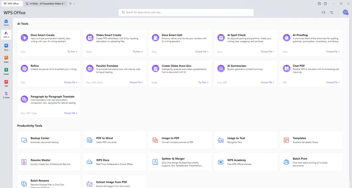352x188 pixels.
Task: Select WPS AI sidebar icon
Action: [x=6, y=34]
